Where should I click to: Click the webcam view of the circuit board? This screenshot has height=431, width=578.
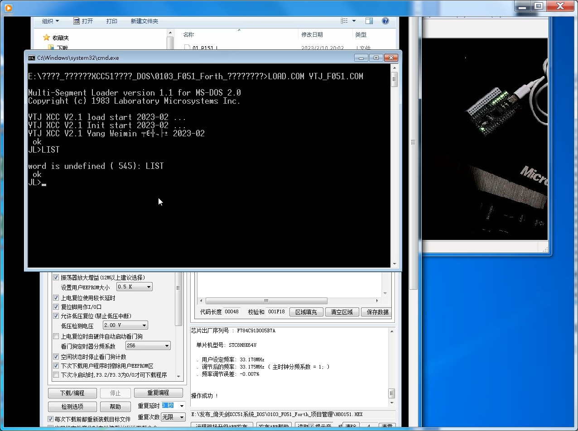coord(485,138)
